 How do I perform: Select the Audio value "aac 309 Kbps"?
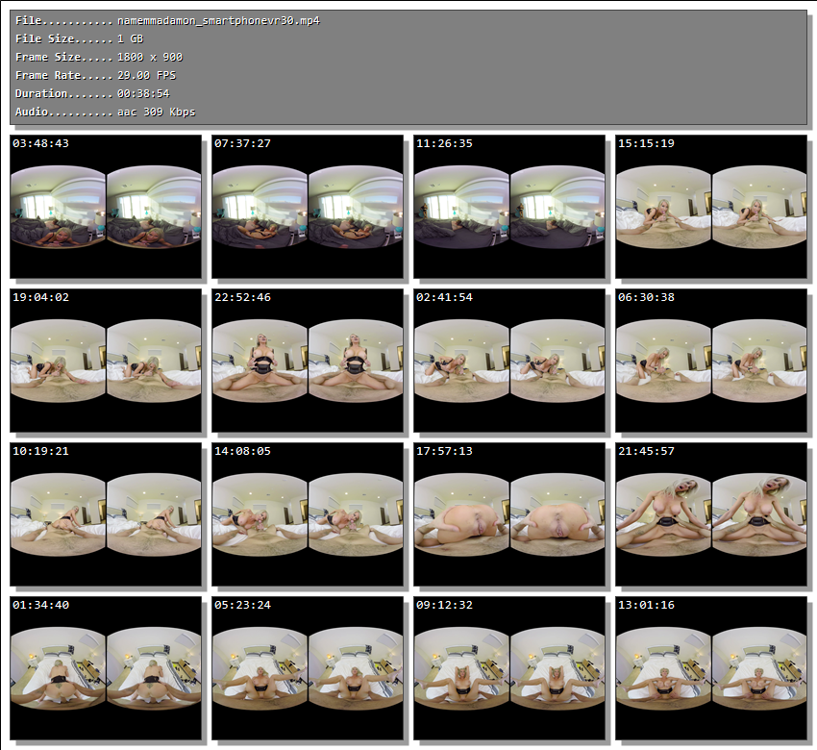[x=157, y=112]
